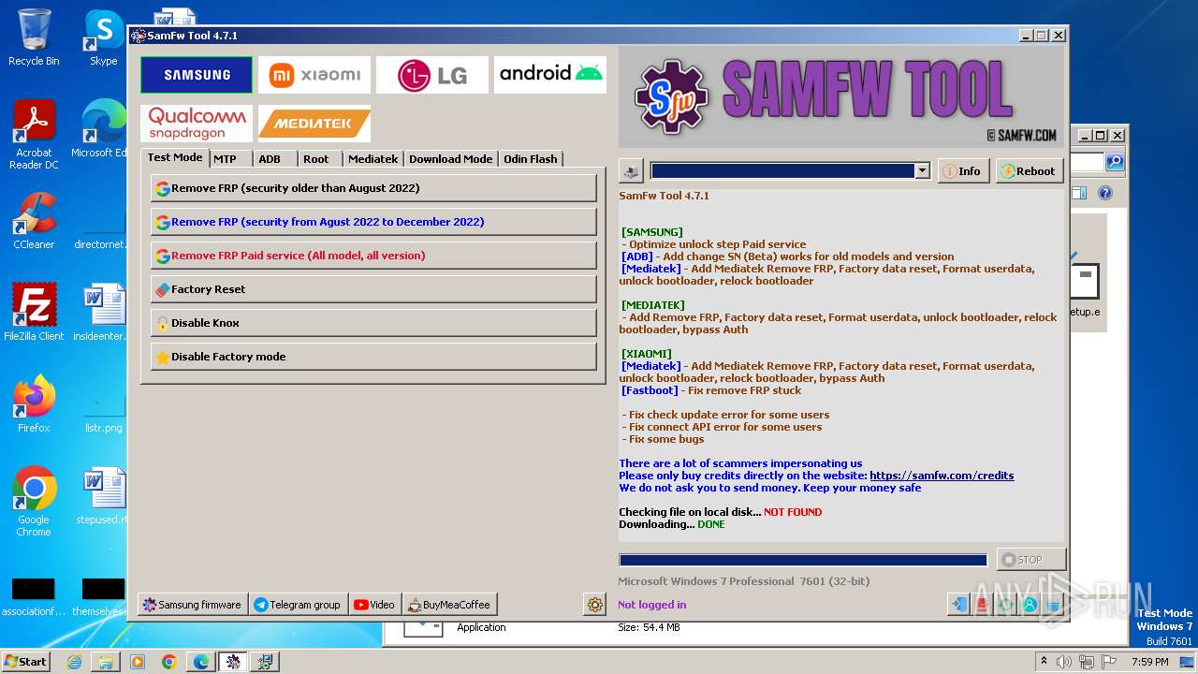Open Acrobat Reader DC desktop icon
Screen dimensions: 1198x674
tap(34, 135)
